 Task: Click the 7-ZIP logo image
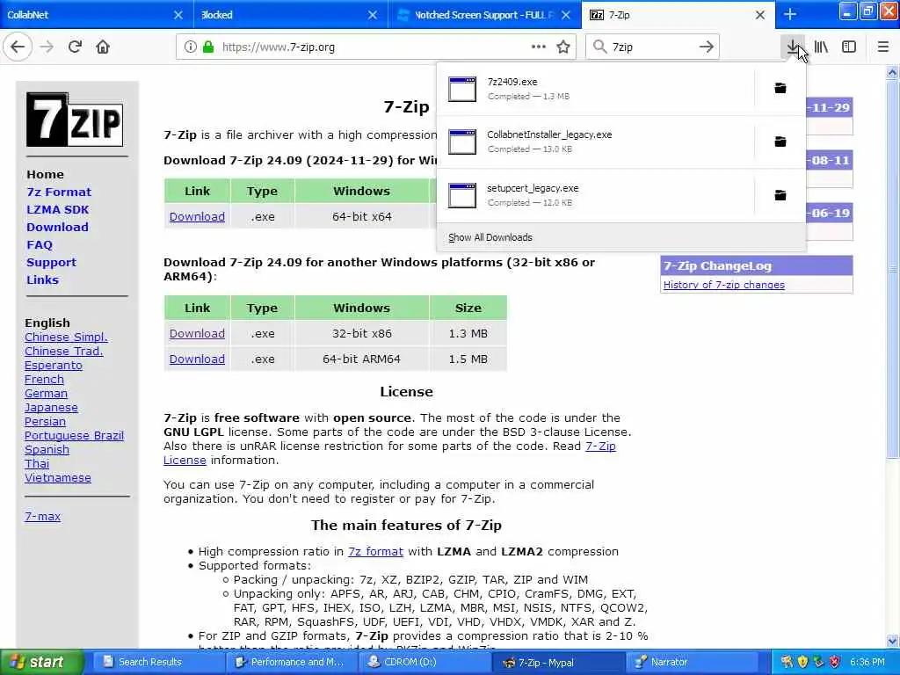tap(75, 120)
